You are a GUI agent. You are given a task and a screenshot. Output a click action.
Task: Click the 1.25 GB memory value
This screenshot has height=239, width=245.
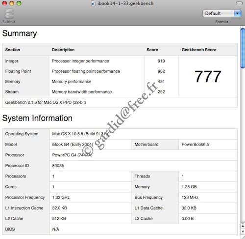[189, 187]
